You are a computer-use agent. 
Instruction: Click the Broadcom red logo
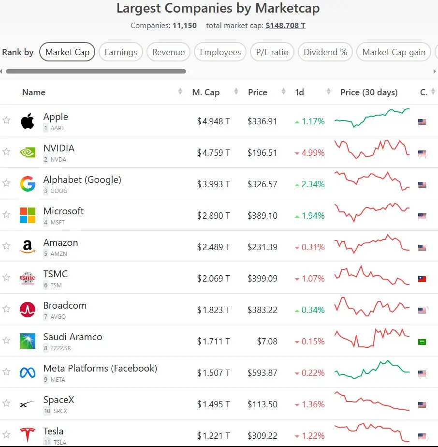pos(28,310)
